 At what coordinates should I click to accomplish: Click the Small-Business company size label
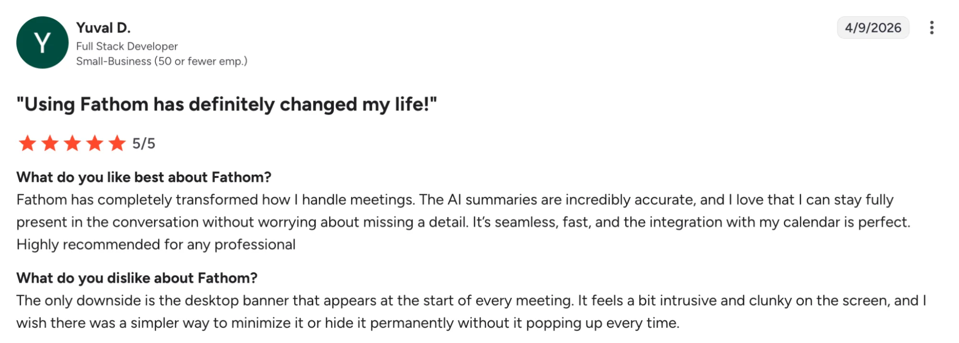pyautogui.click(x=162, y=61)
